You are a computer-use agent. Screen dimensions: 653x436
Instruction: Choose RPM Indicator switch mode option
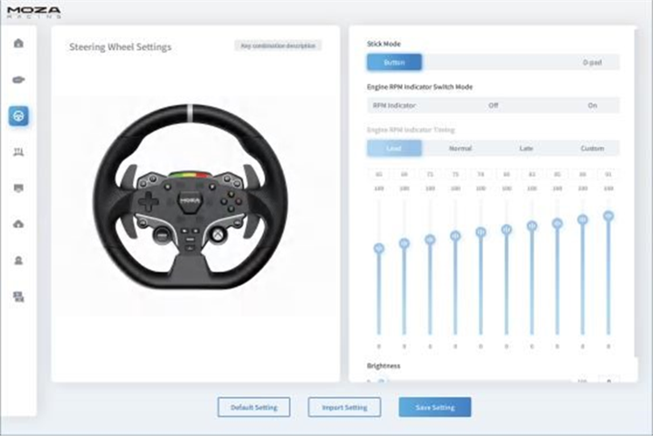(x=394, y=106)
